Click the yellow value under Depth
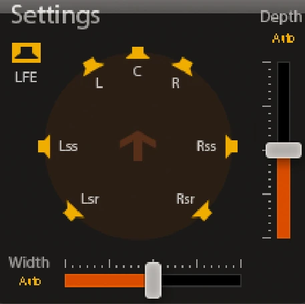This screenshot has height=304, width=305. (x=283, y=38)
